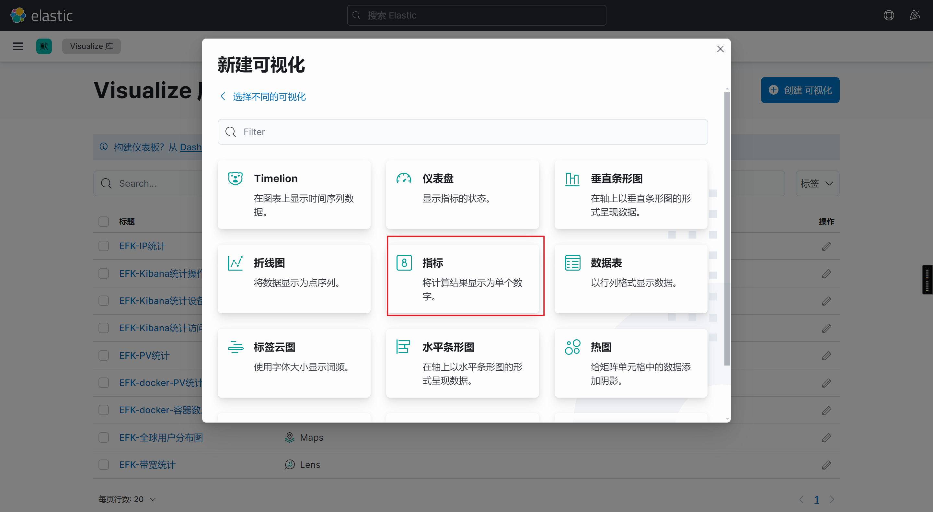Check the EFK-全球用户分布图 row checkbox

104,437
